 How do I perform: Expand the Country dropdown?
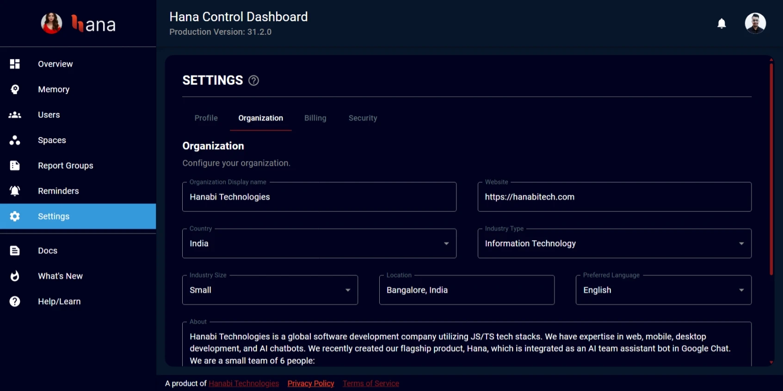point(319,243)
